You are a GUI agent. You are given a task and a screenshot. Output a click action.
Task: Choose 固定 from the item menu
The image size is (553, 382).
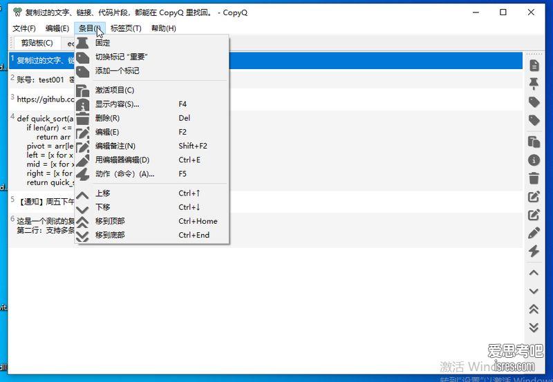[x=152, y=43]
